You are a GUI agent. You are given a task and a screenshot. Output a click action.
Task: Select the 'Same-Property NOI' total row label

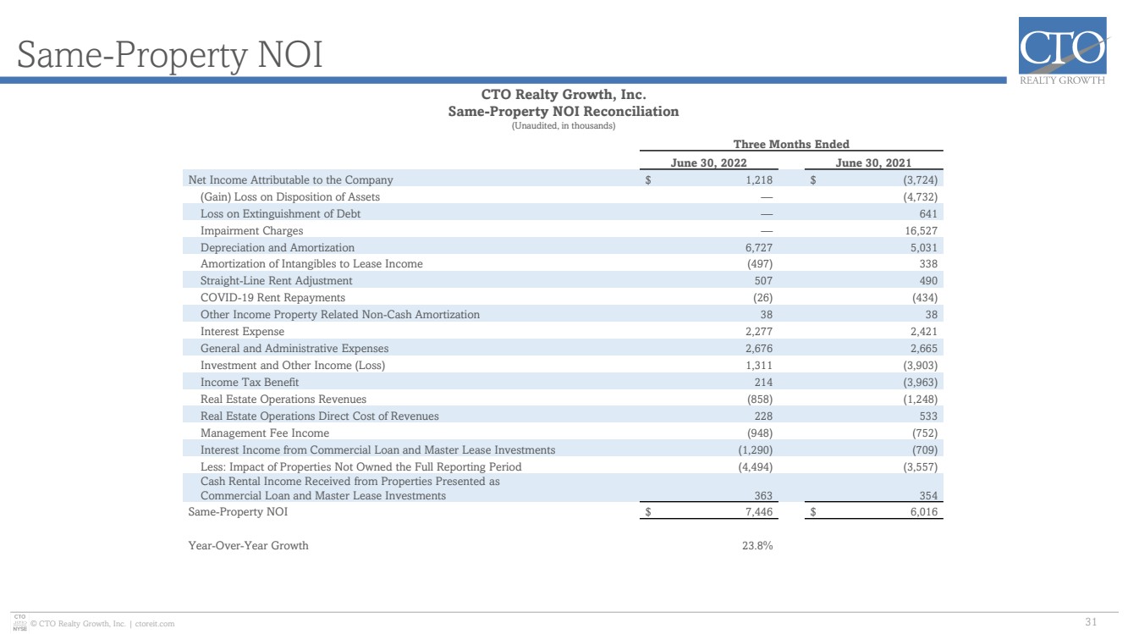[239, 512]
